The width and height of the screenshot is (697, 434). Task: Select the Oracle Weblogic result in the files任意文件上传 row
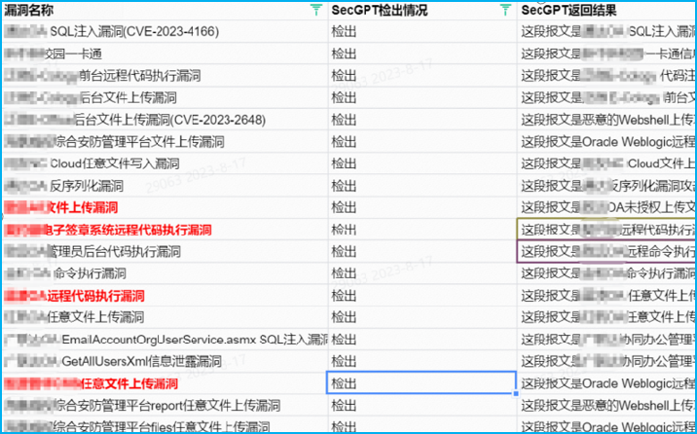(x=606, y=424)
